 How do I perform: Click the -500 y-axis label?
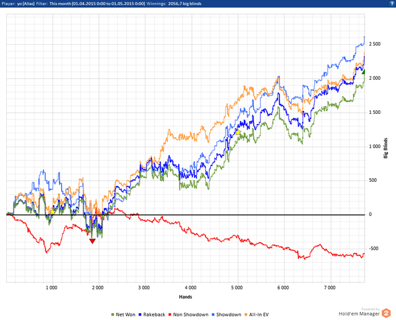(x=374, y=249)
